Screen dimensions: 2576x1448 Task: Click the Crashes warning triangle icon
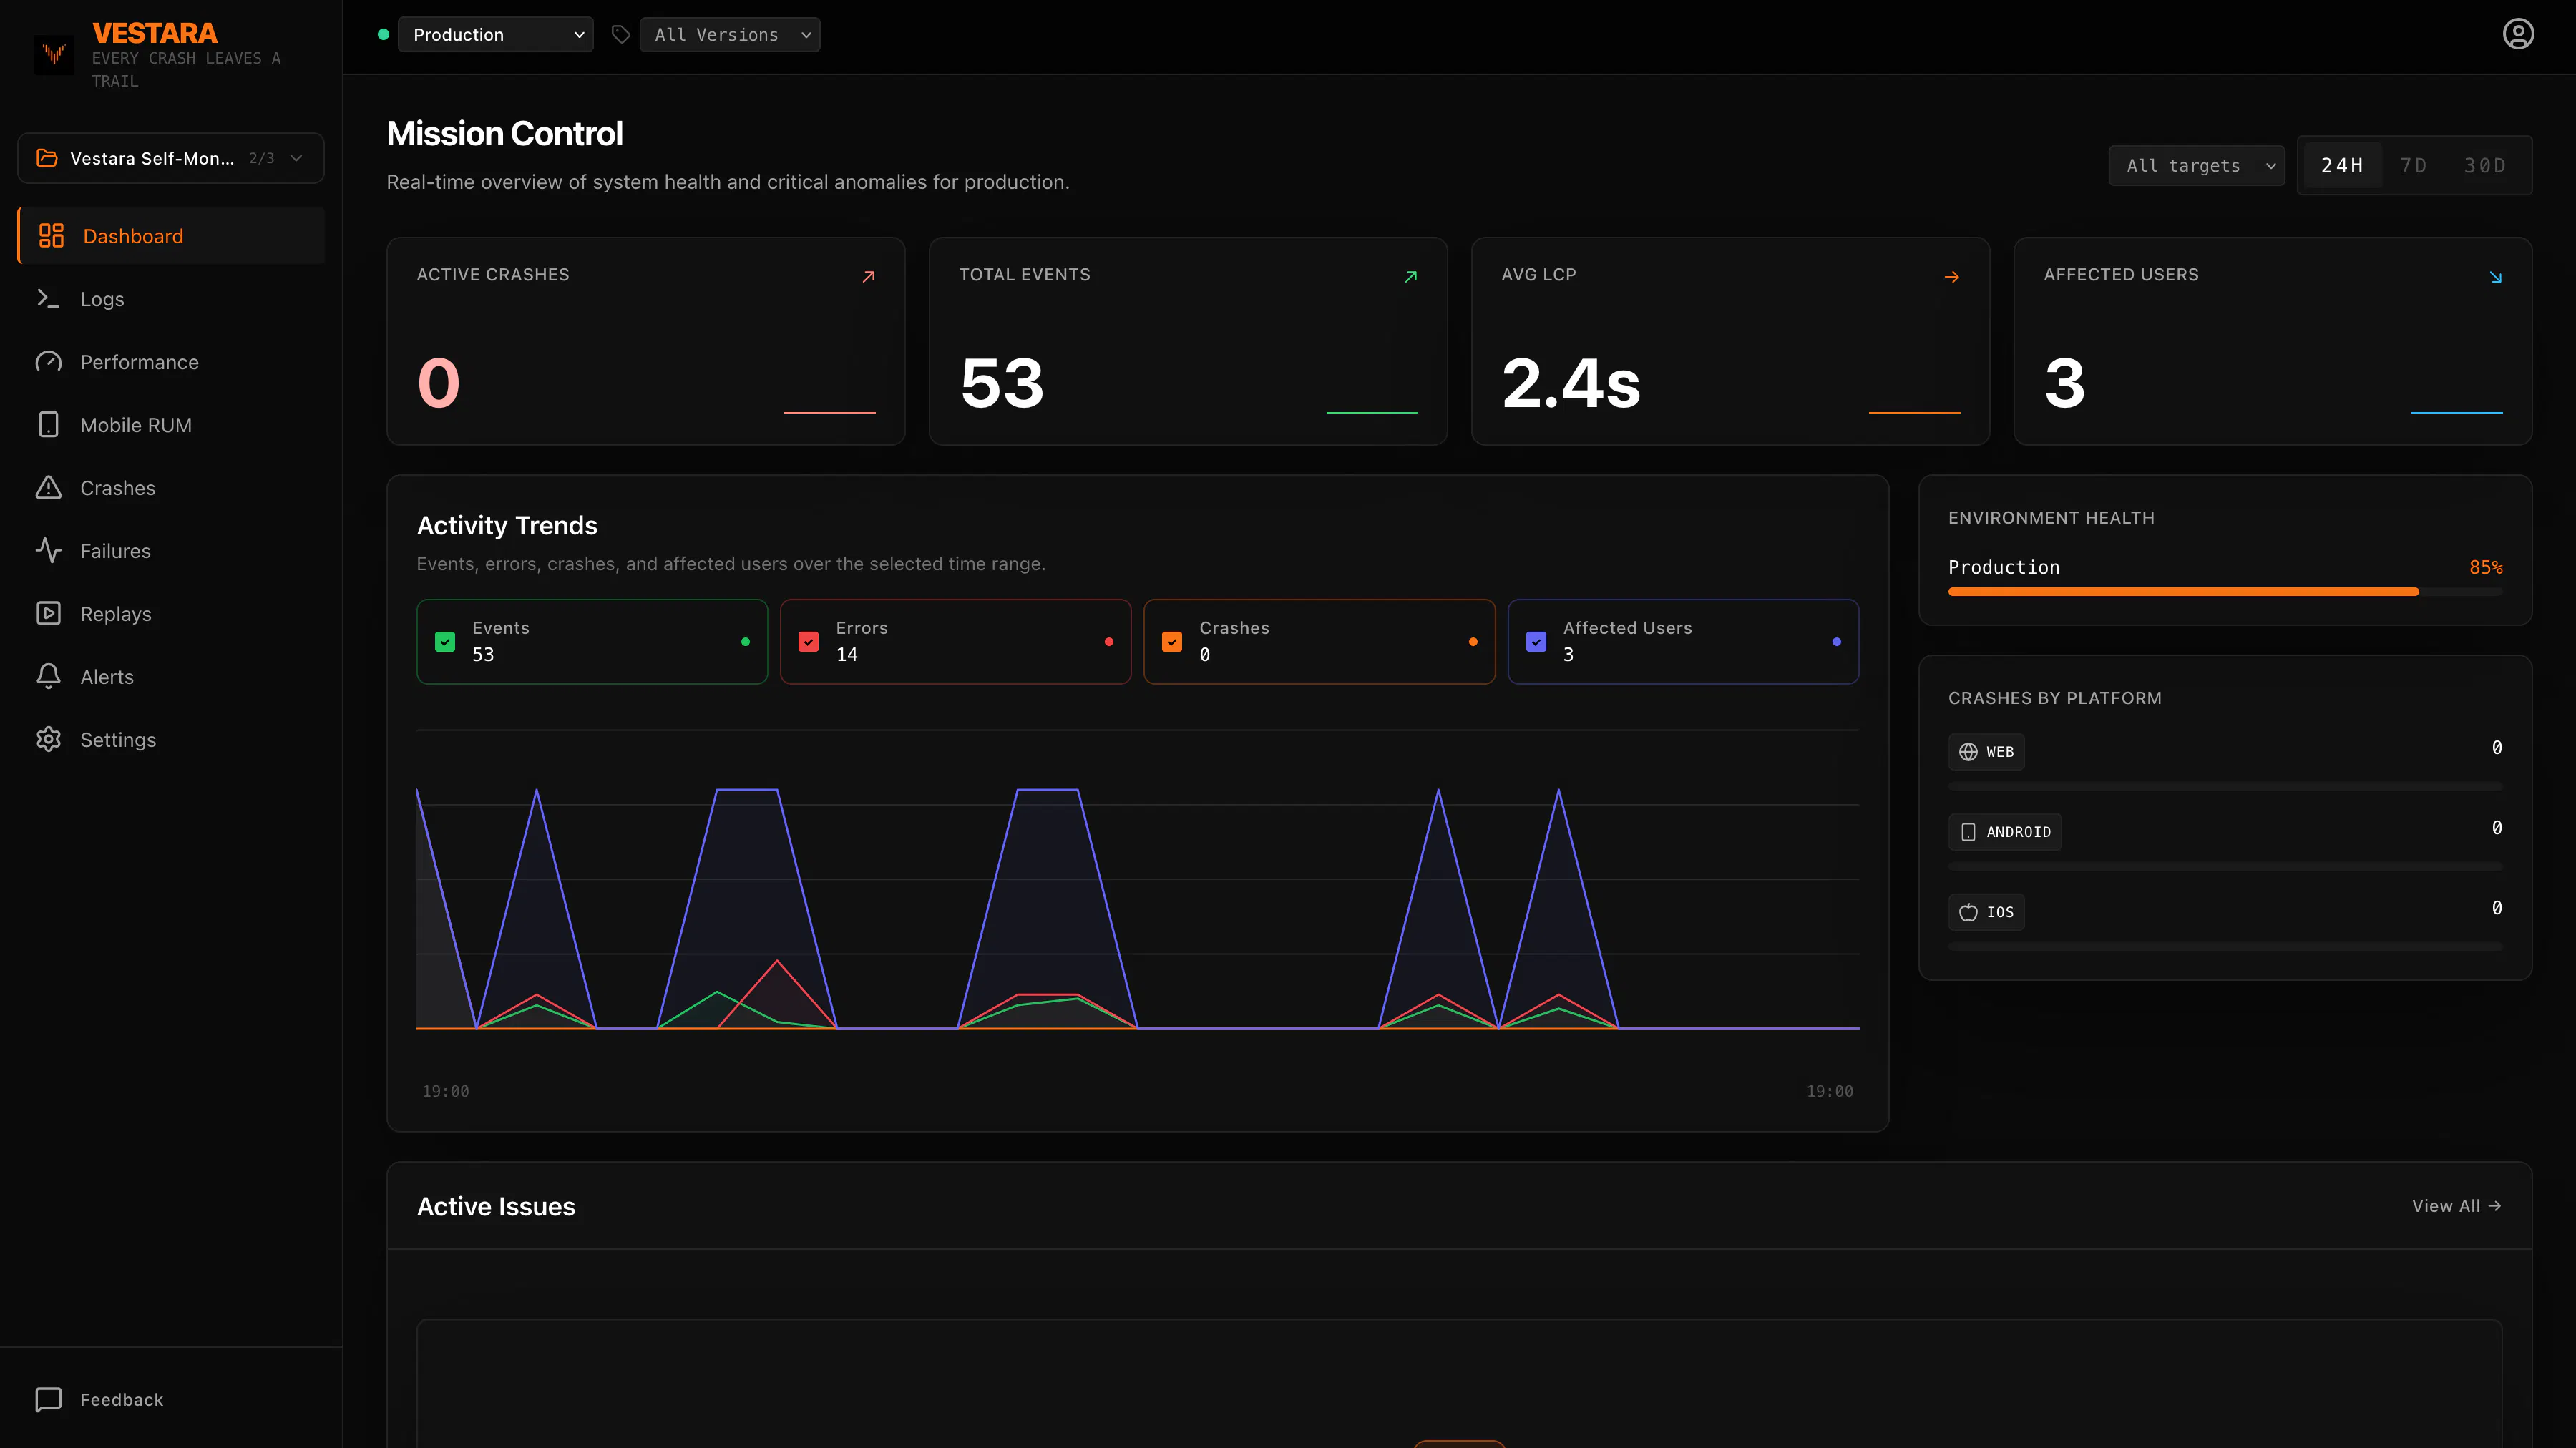48,487
